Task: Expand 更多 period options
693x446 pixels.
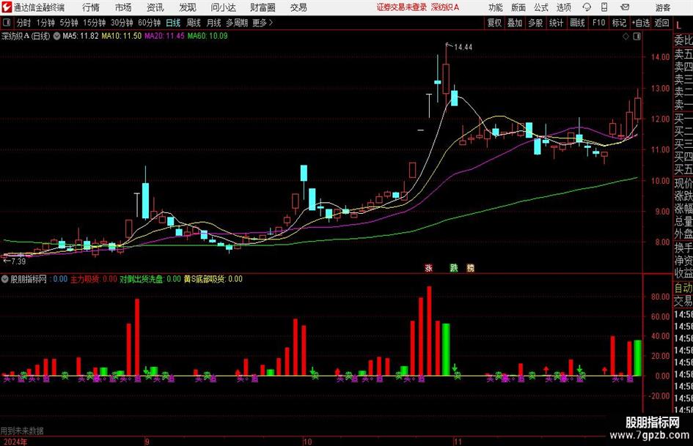Action: coord(263,23)
